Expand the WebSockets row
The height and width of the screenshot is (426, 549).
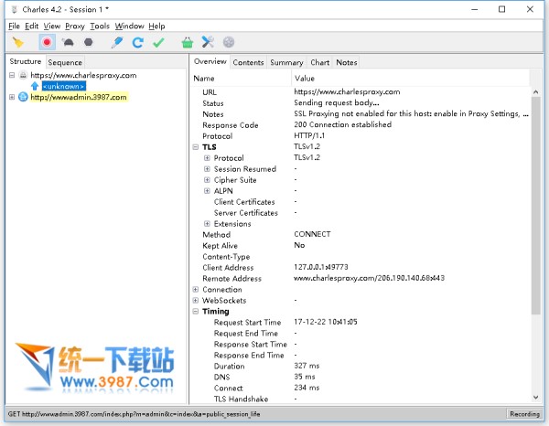point(196,300)
